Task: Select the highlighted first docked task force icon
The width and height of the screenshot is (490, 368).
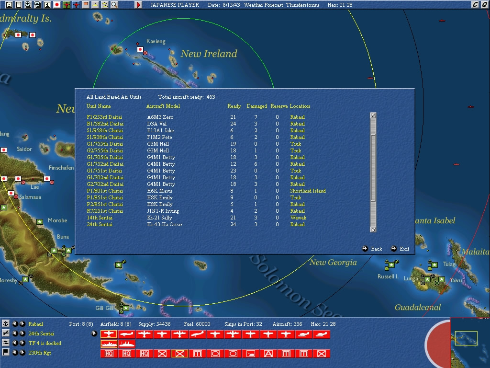Action: click(109, 344)
